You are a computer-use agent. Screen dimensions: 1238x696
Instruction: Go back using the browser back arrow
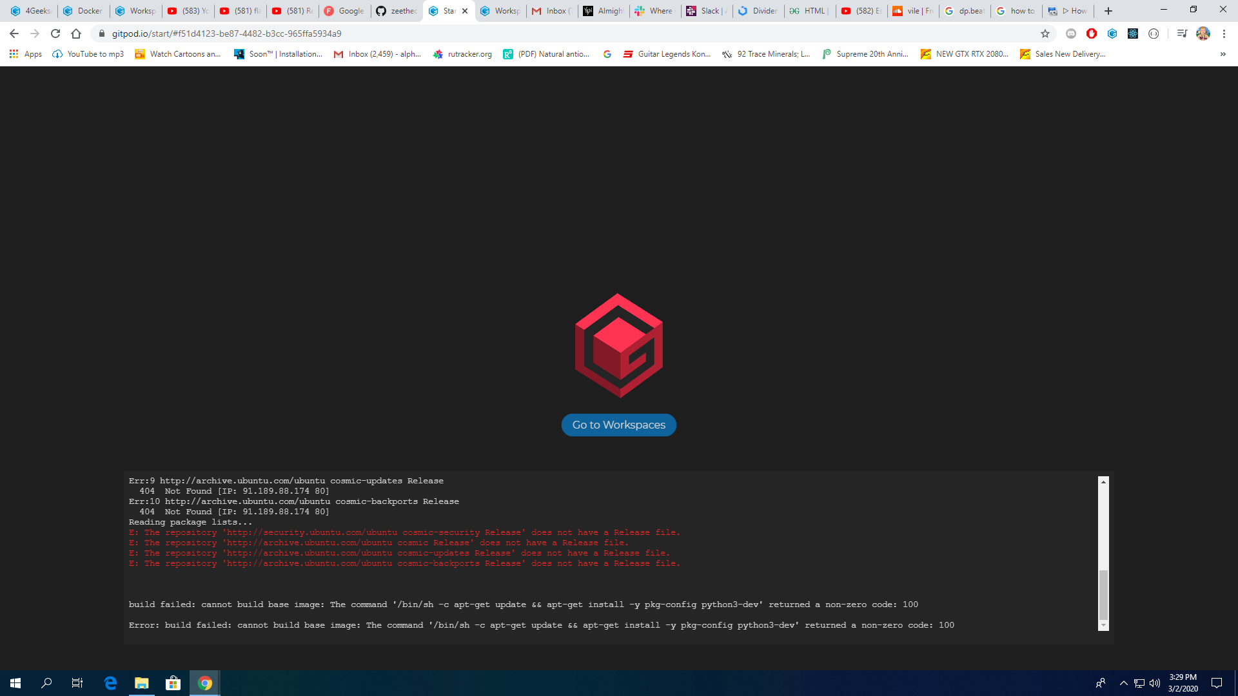14,34
